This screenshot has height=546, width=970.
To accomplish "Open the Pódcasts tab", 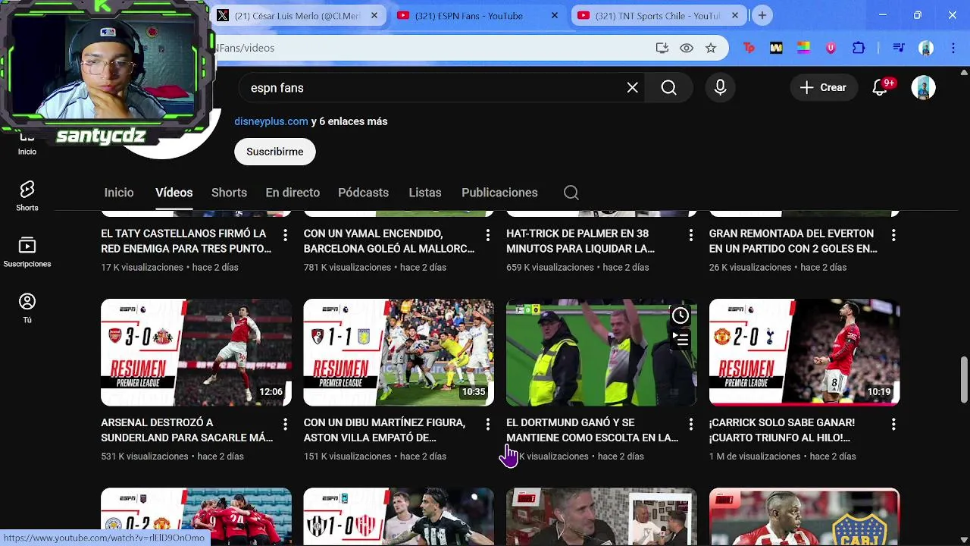I will [363, 193].
